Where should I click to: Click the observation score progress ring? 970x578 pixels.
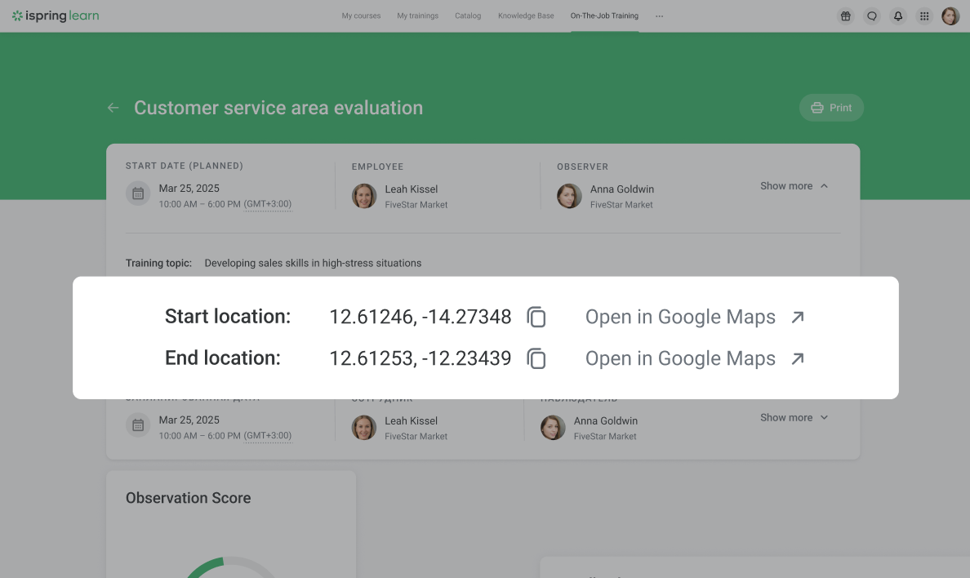point(230,567)
